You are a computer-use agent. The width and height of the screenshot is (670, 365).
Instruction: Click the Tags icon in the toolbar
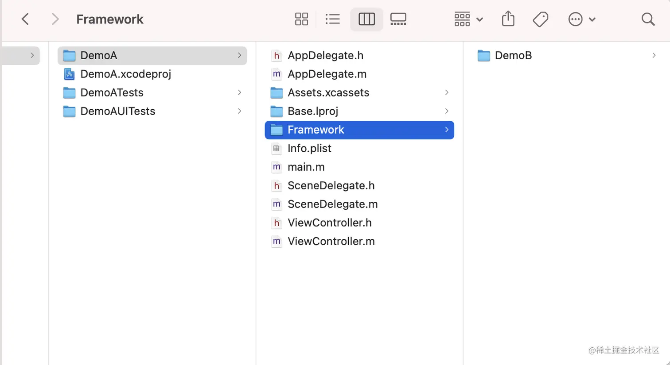pos(541,19)
